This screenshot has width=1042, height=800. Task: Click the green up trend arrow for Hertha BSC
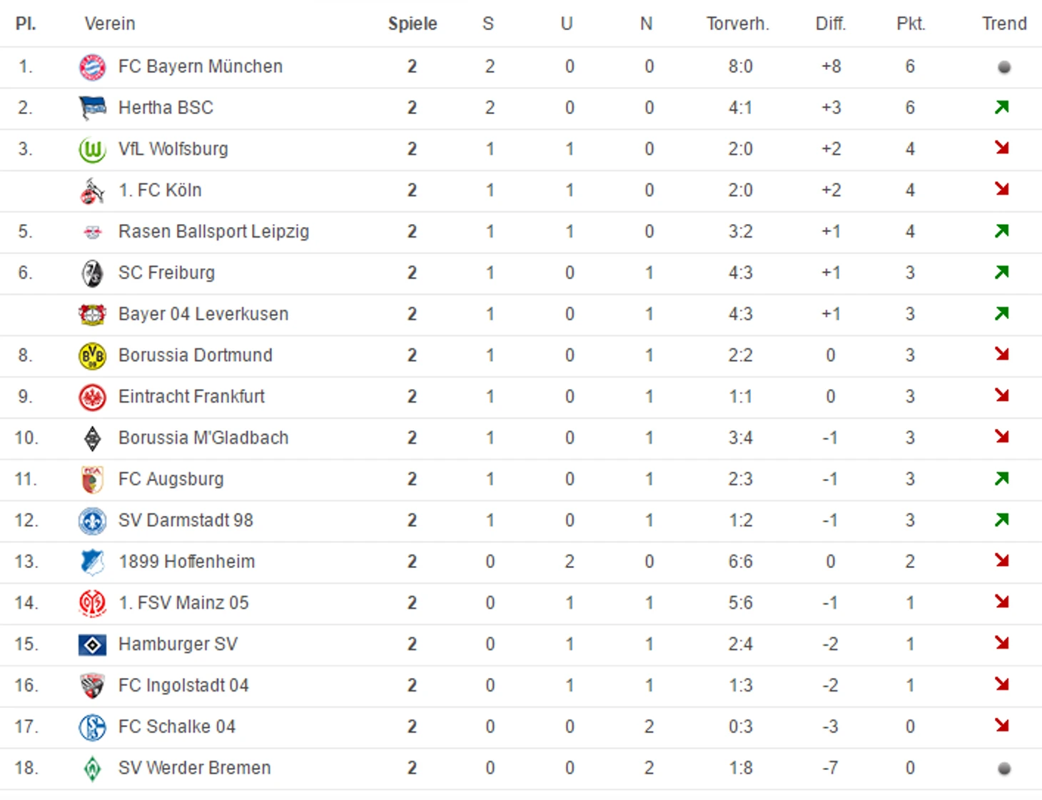(1002, 107)
